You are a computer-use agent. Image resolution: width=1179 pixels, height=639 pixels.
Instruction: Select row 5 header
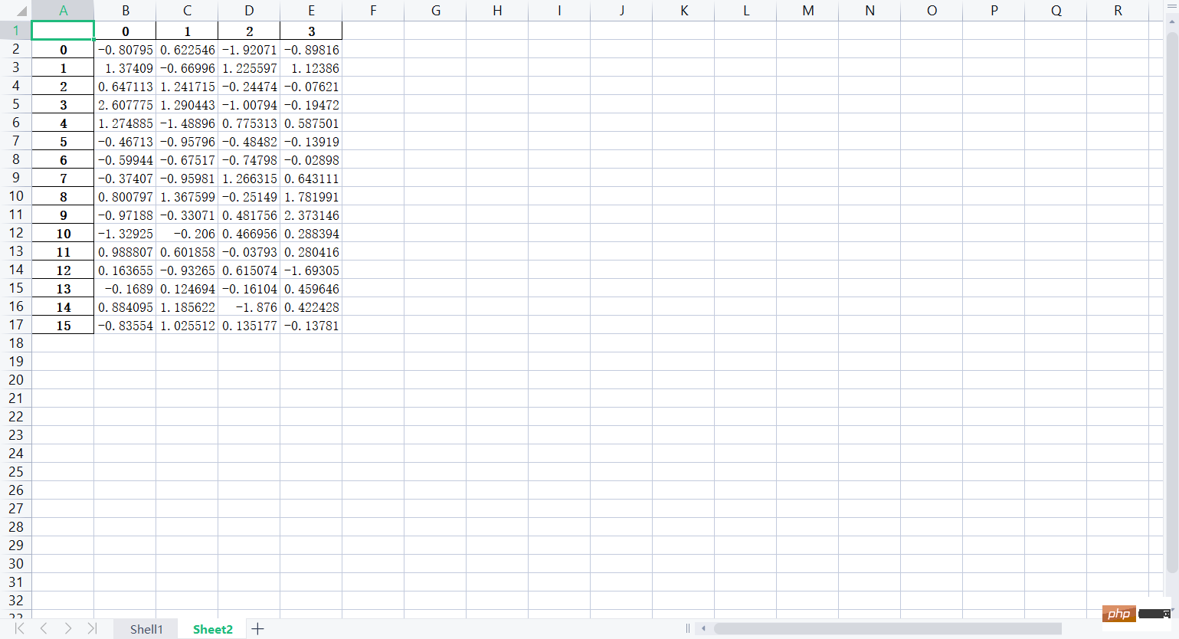click(x=16, y=104)
